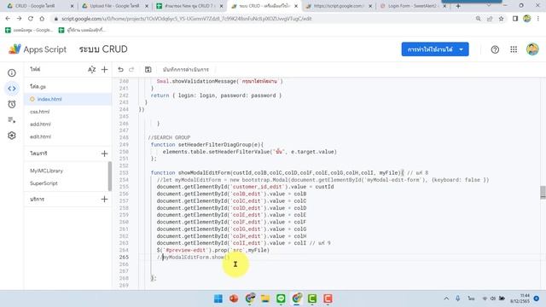Click the code editor vertical scrollbar thumb
This screenshot has width=546, height=307.
tap(543, 193)
